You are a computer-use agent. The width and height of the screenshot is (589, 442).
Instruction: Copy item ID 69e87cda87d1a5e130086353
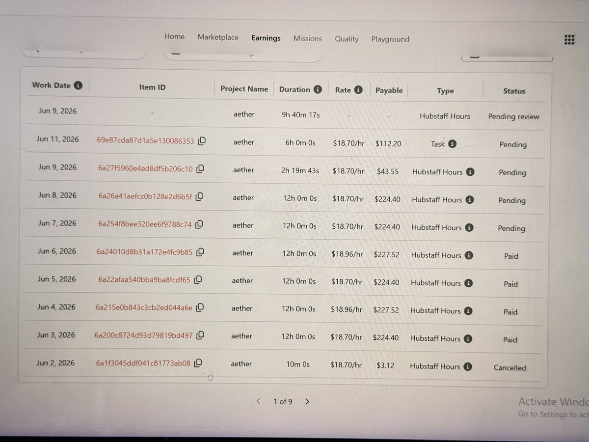pos(202,141)
